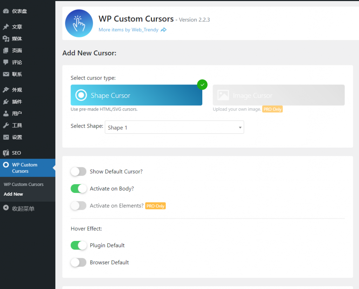Click the user icon beside 用户
The width and height of the screenshot is (359, 289).
click(6, 114)
